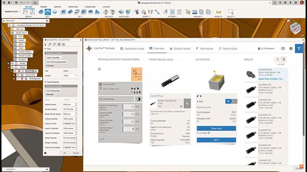This screenshot has width=307, height=172.
Task: Select the 2D Contour tool icon
Action: 55,12
